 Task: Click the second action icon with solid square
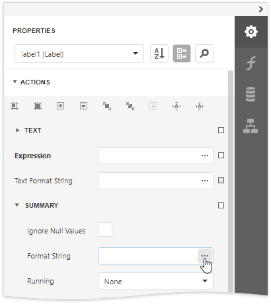click(x=38, y=106)
